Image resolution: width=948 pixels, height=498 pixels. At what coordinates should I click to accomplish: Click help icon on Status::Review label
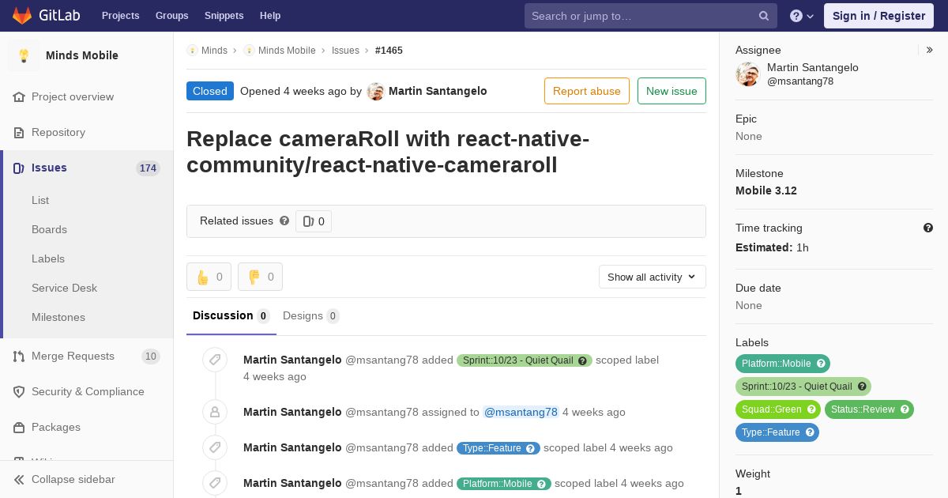[905, 409]
